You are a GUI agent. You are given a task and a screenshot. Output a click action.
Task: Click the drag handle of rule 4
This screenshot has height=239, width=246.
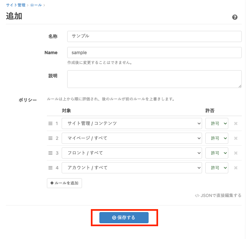[51, 168]
